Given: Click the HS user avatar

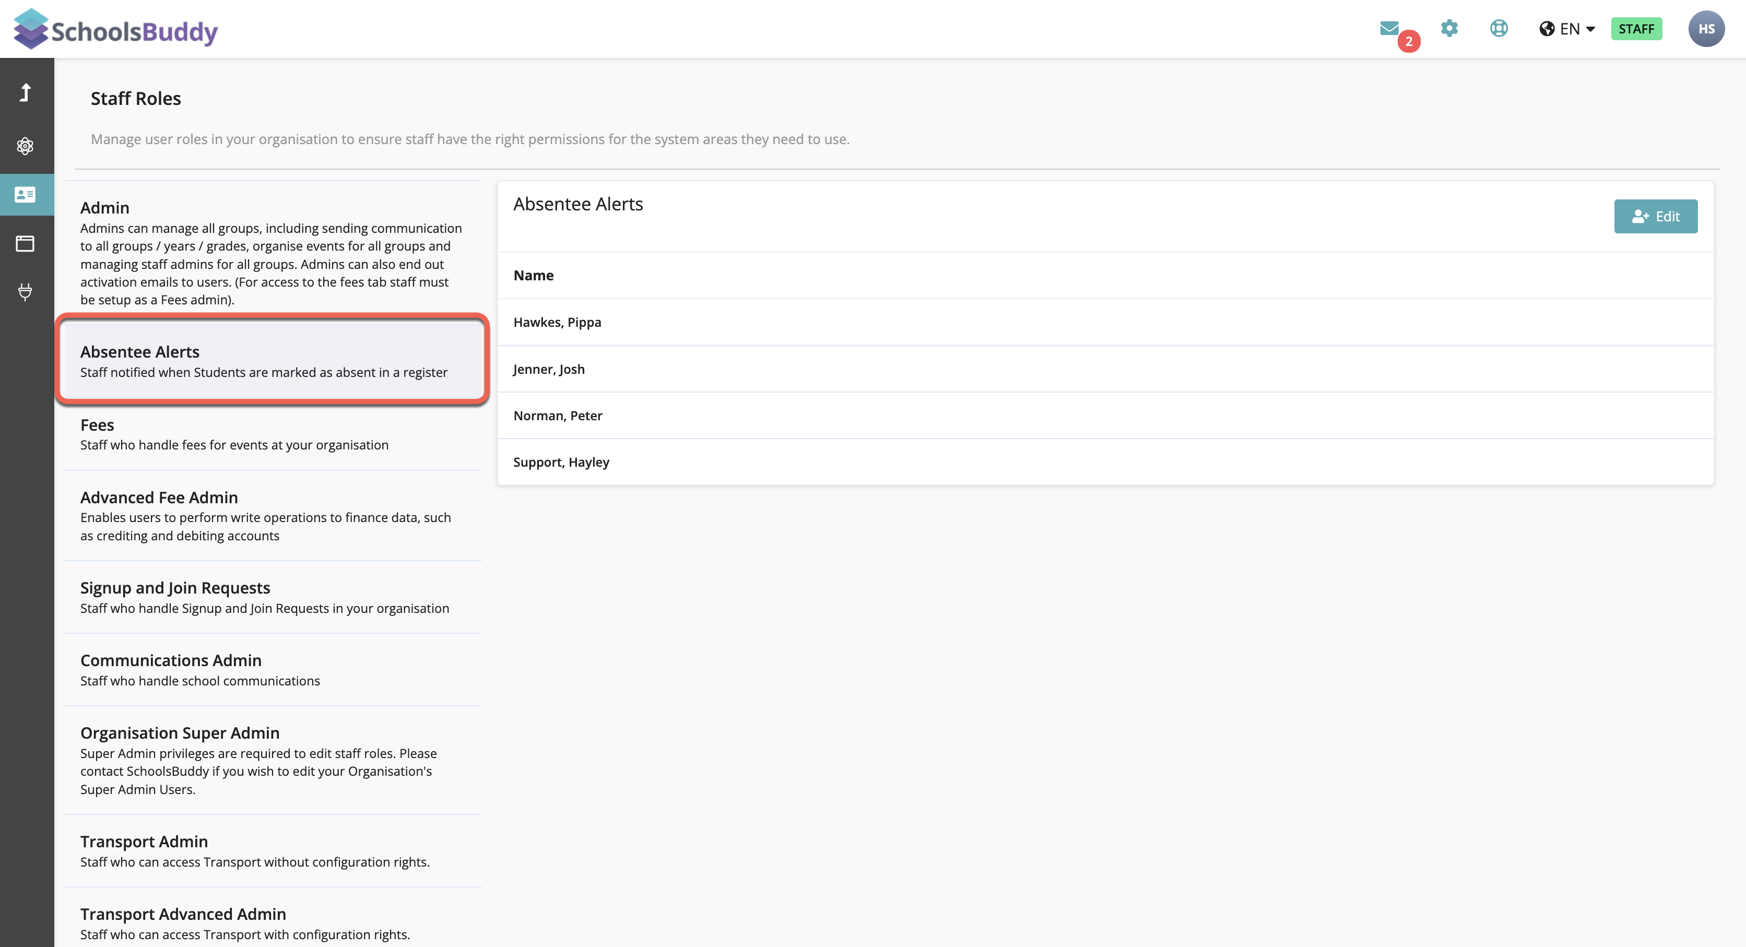Looking at the screenshot, I should [1706, 29].
